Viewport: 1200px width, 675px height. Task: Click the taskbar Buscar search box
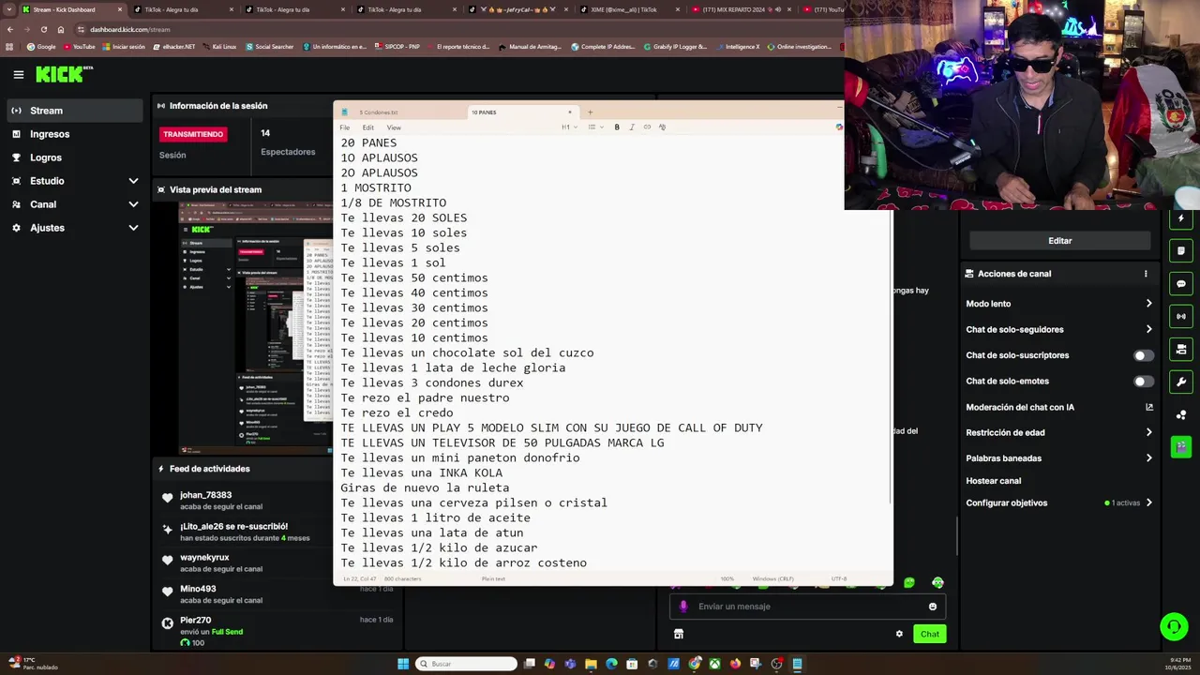[466, 664]
